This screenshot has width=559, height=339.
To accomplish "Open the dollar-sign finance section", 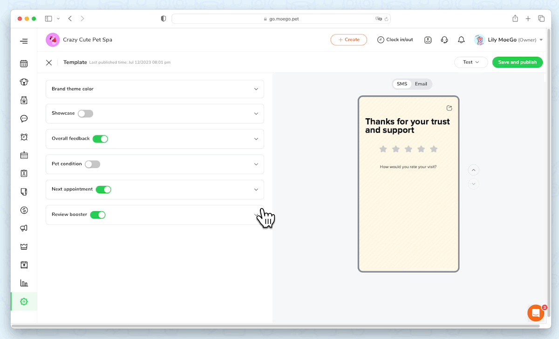I will pyautogui.click(x=24, y=210).
